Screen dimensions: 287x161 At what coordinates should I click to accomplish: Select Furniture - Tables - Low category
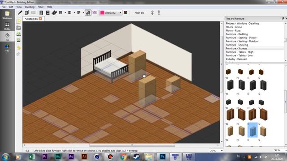[239, 55]
